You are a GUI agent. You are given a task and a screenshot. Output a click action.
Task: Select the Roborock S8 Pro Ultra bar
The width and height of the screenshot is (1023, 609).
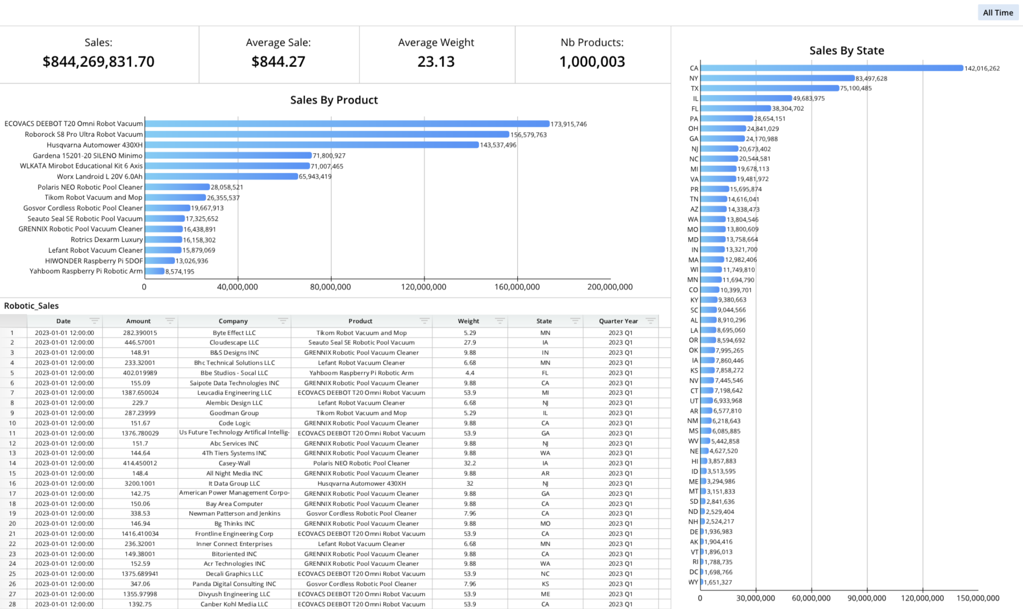tap(327, 135)
